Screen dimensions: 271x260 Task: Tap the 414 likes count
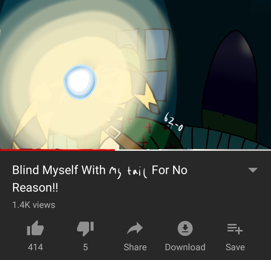tap(35, 247)
